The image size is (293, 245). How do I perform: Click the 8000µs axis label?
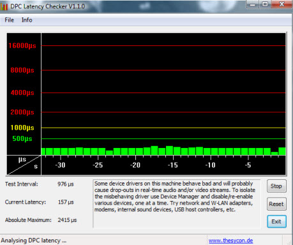click(22, 70)
